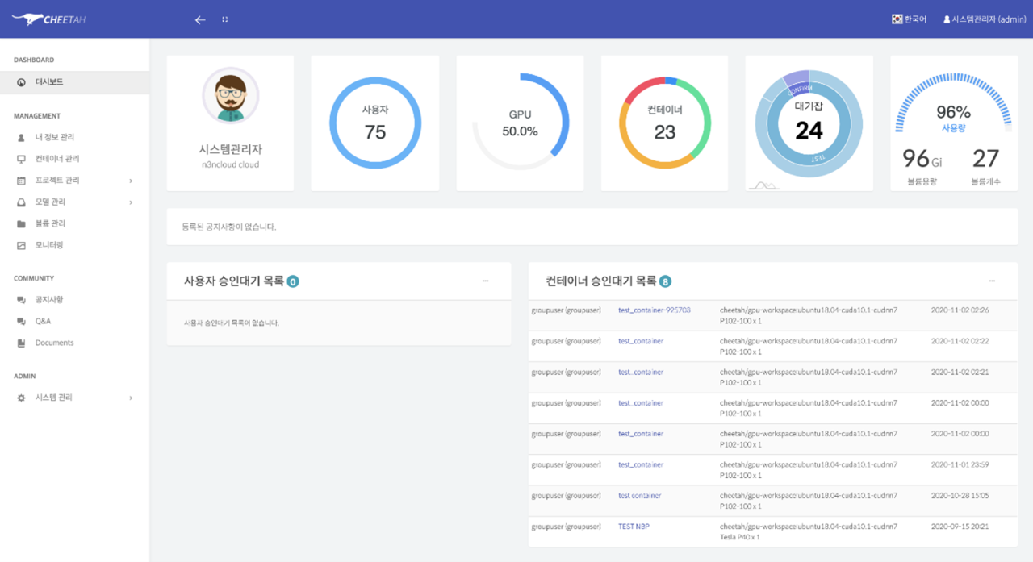The width and height of the screenshot is (1033, 562).
Task: Expand the 모델 관리 submenu chevron
Action: pyautogui.click(x=131, y=202)
